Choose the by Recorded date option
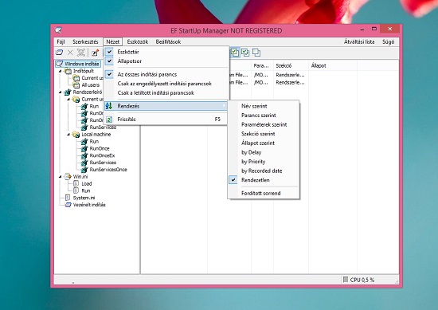 click(264, 171)
